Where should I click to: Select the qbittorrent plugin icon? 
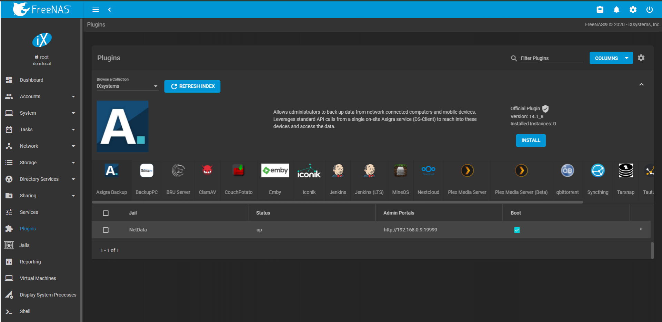tap(568, 170)
